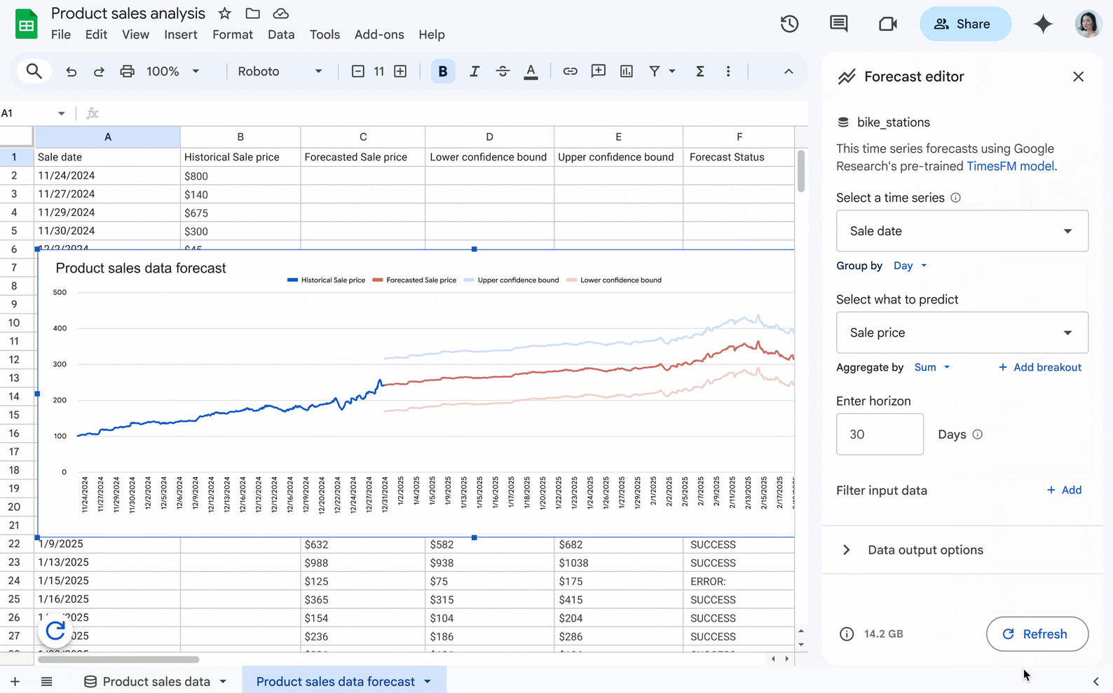This screenshot has width=1113, height=693.
Task: Click the horizon days input field
Action: [x=880, y=434]
